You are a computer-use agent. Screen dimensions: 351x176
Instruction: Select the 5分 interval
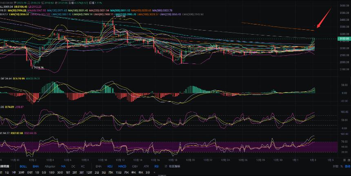point(44,172)
